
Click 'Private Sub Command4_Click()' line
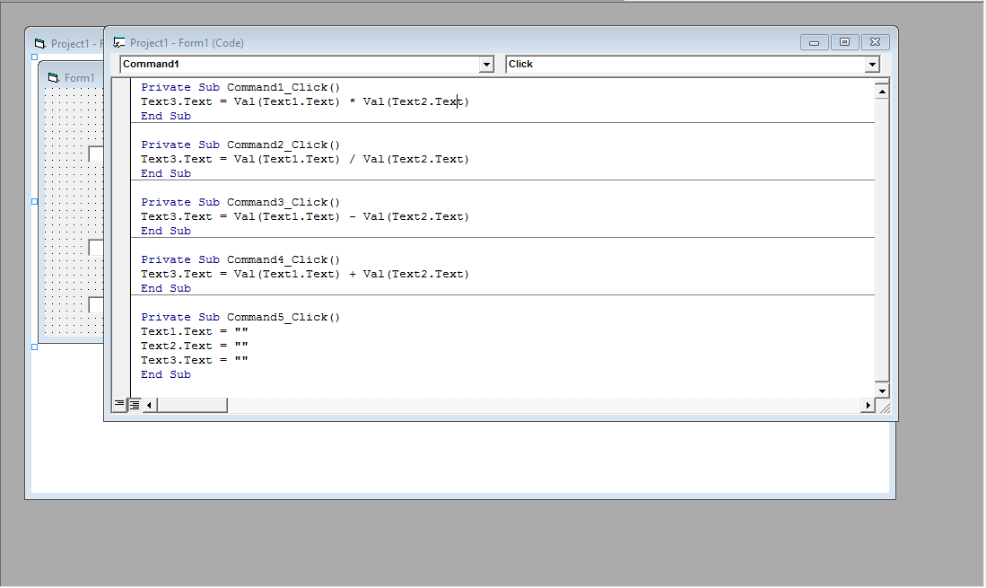click(240, 259)
